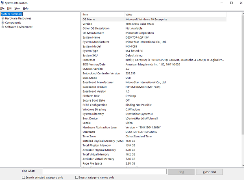Select the Available Physical Memory row
This screenshot has width=244, height=180.
[154, 150]
